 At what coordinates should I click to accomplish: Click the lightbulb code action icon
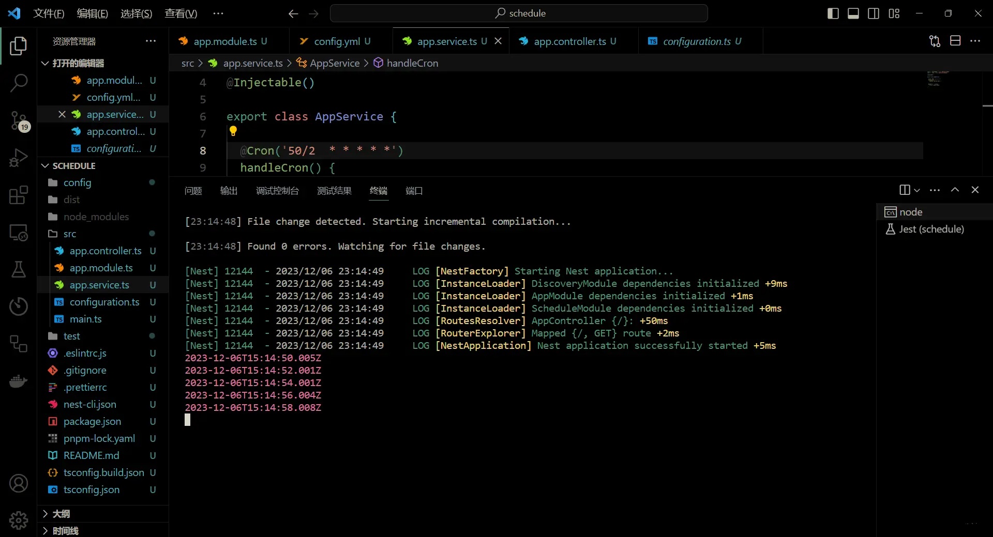(x=233, y=131)
